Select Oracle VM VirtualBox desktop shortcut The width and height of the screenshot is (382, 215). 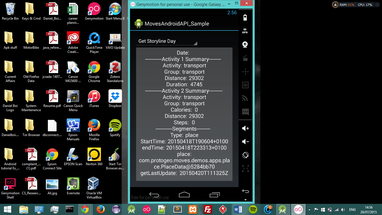(94, 188)
